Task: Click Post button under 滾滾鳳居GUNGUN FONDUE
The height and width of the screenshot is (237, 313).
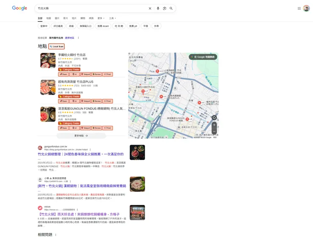Action: (107, 128)
